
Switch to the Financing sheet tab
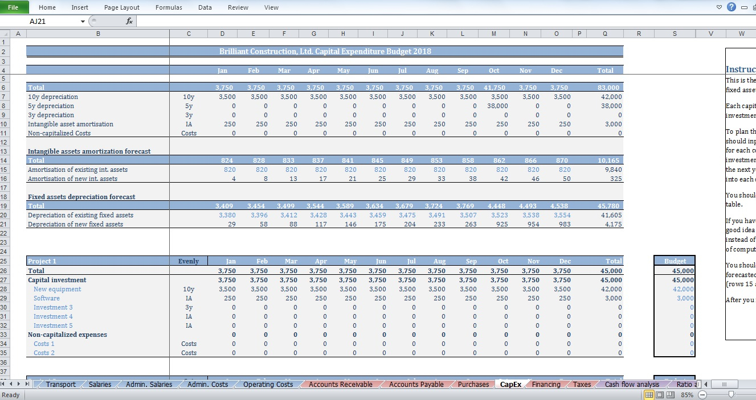[546, 385]
